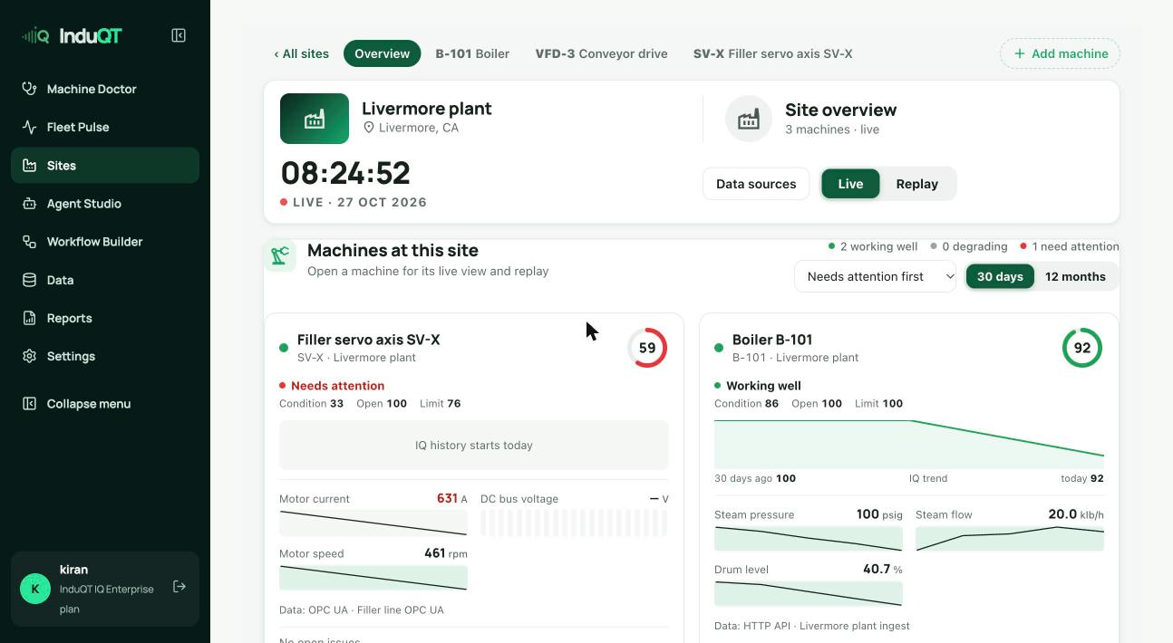Click the Sites factory icon in sidebar
The width and height of the screenshot is (1173, 643).
click(30, 166)
